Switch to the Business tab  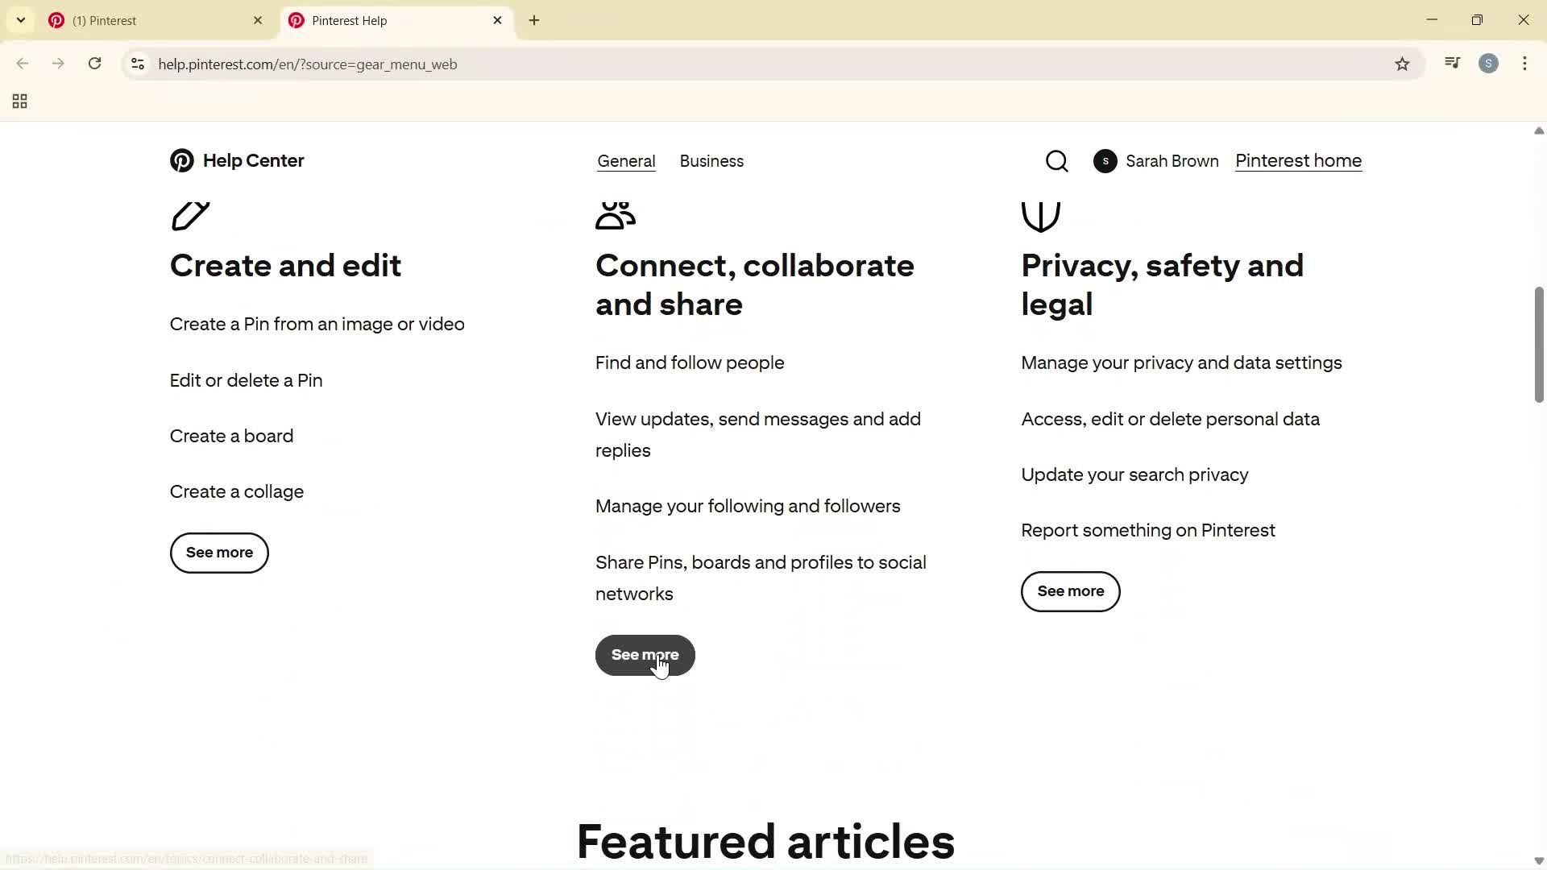(711, 161)
